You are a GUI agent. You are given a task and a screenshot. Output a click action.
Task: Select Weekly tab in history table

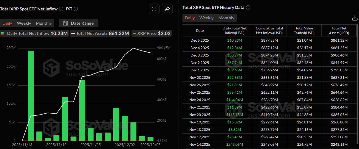pyautogui.click(x=206, y=18)
